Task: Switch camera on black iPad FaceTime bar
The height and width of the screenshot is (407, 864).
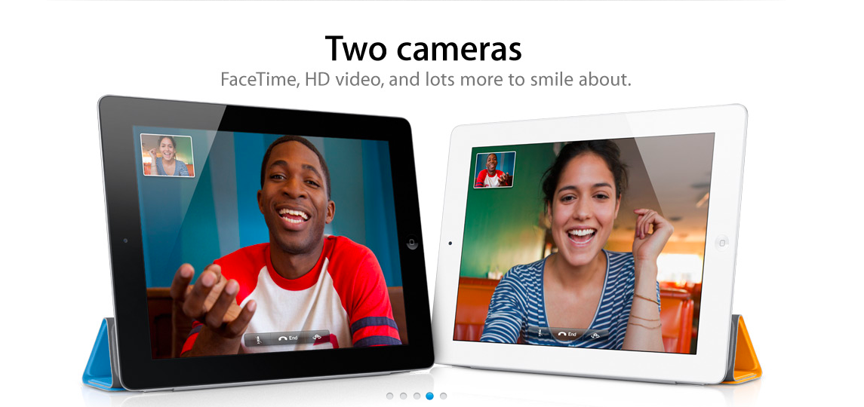Action: pos(316,337)
